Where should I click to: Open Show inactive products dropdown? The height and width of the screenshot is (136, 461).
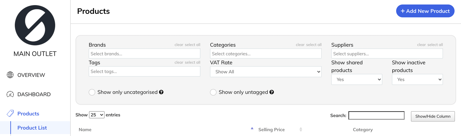pos(417,80)
